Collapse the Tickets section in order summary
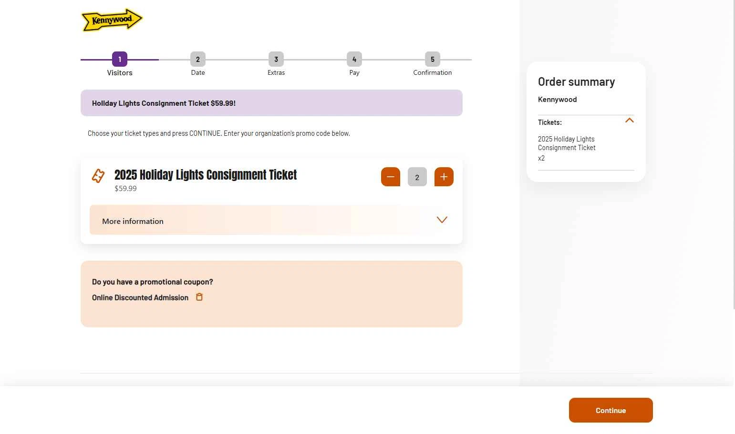735x434 pixels. tap(629, 121)
